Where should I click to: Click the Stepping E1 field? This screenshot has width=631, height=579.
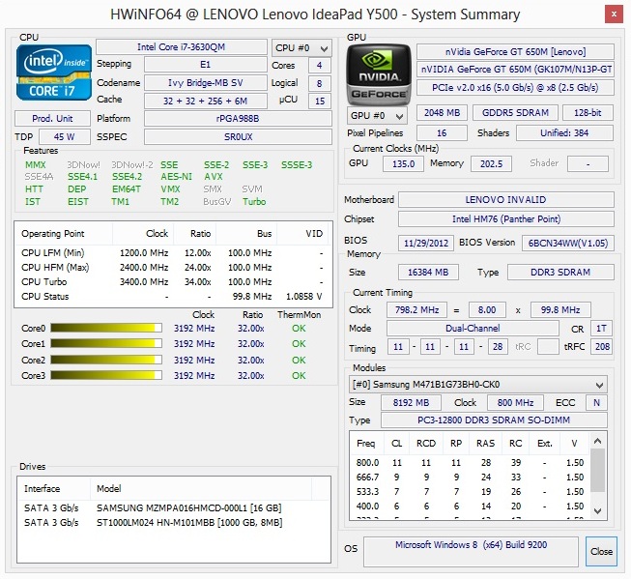[x=206, y=65]
